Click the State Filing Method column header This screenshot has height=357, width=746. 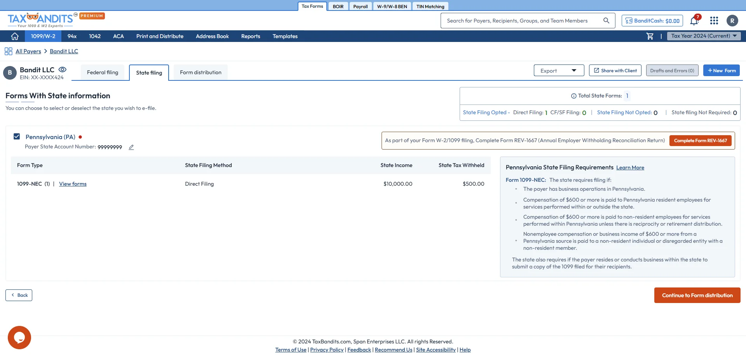tap(208, 165)
